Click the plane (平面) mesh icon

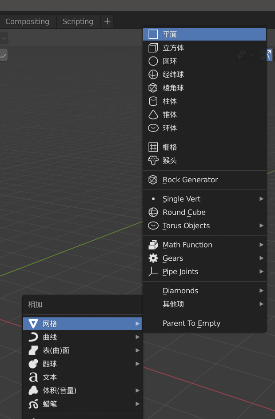[x=153, y=34]
